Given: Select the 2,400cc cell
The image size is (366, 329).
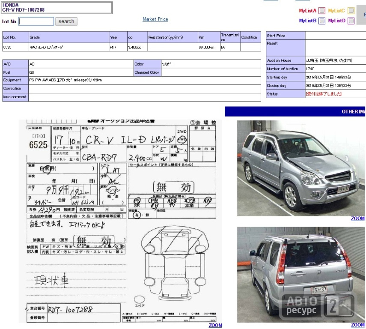Looking at the screenshot, I should [137, 47].
